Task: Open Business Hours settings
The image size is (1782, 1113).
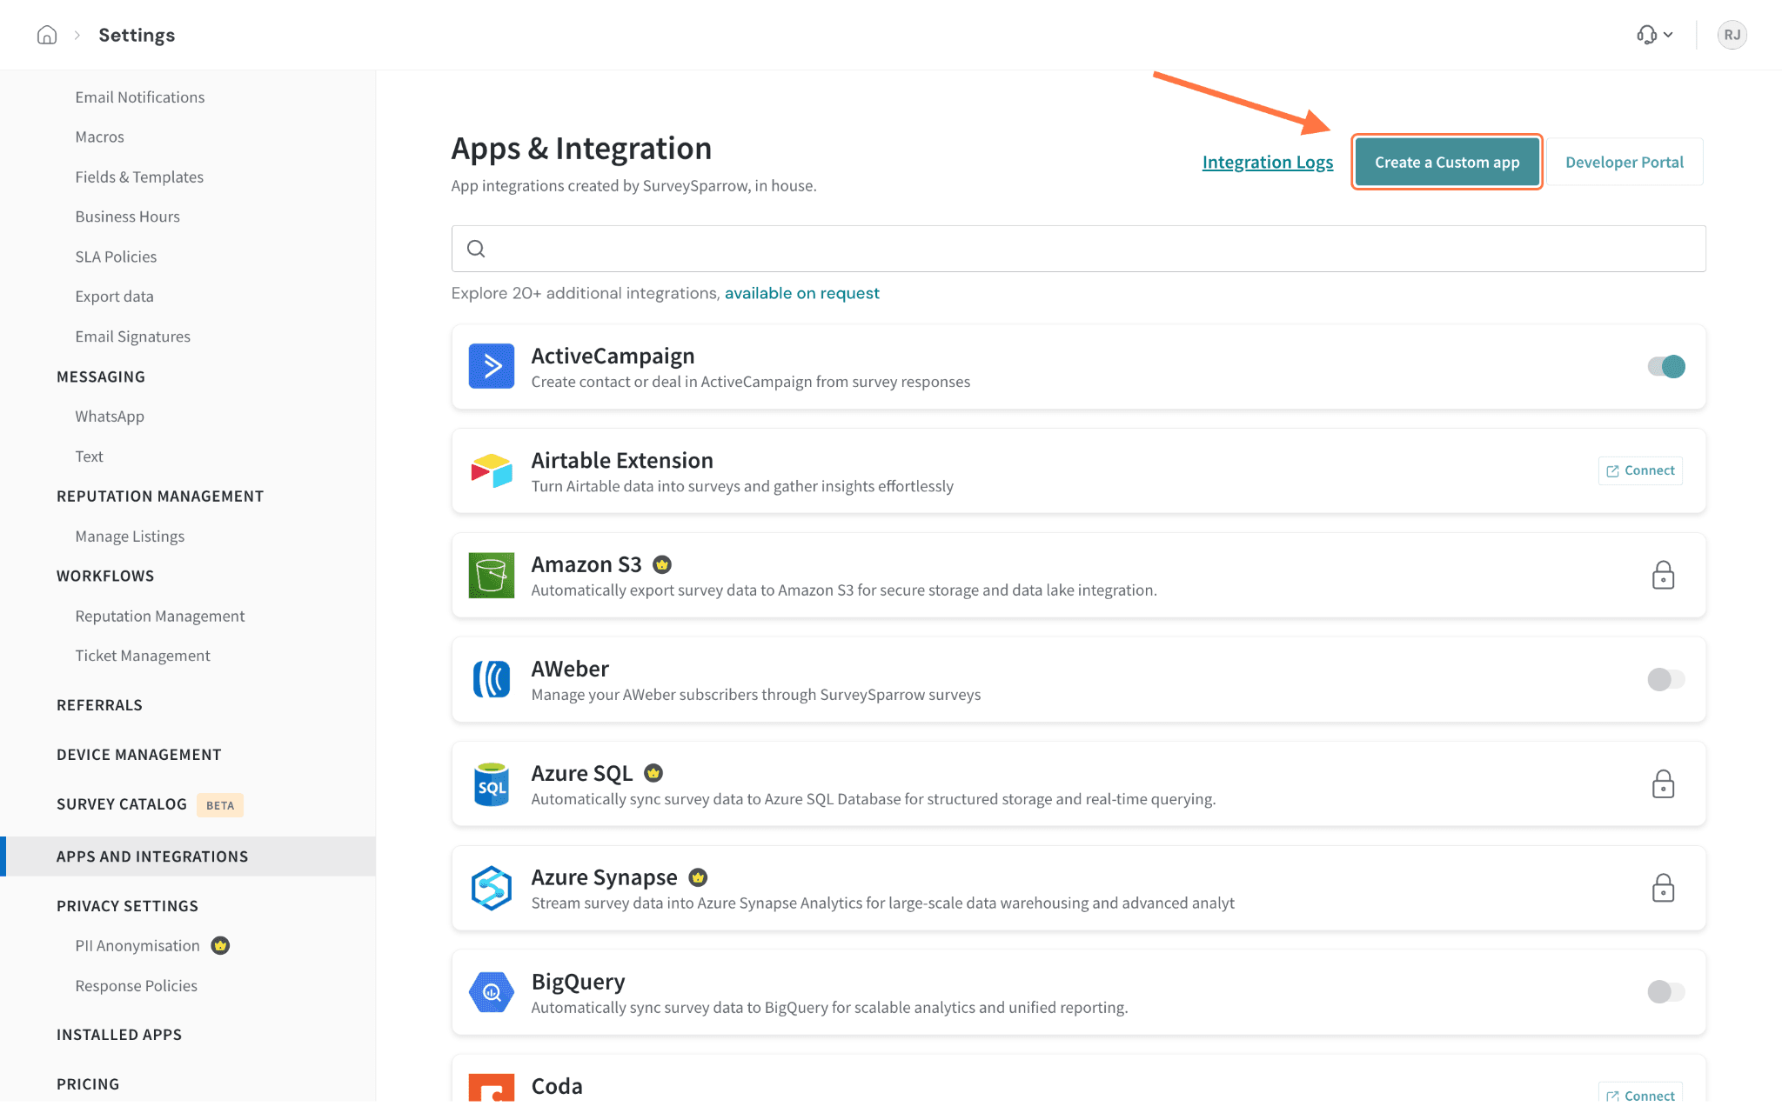Action: click(x=127, y=217)
